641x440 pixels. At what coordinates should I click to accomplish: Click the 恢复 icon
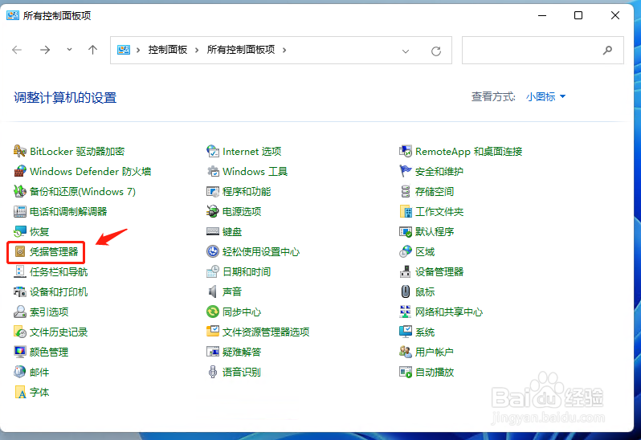tap(19, 232)
